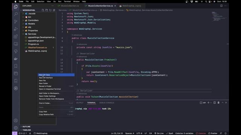Collapse all folders in Explorer
This screenshot has width=241, height=135.
54,10
